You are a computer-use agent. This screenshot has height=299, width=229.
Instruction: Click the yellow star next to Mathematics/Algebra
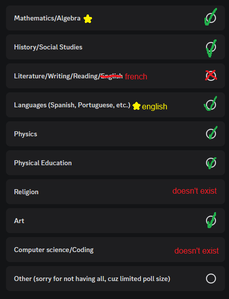[x=88, y=19]
